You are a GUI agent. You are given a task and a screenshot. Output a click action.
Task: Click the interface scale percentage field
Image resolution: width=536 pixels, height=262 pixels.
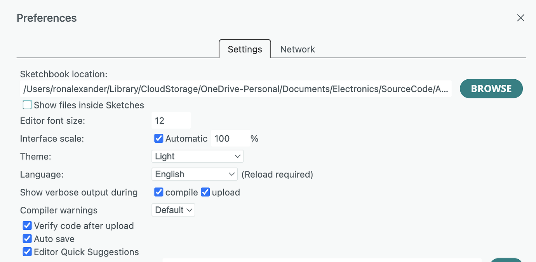230,138
